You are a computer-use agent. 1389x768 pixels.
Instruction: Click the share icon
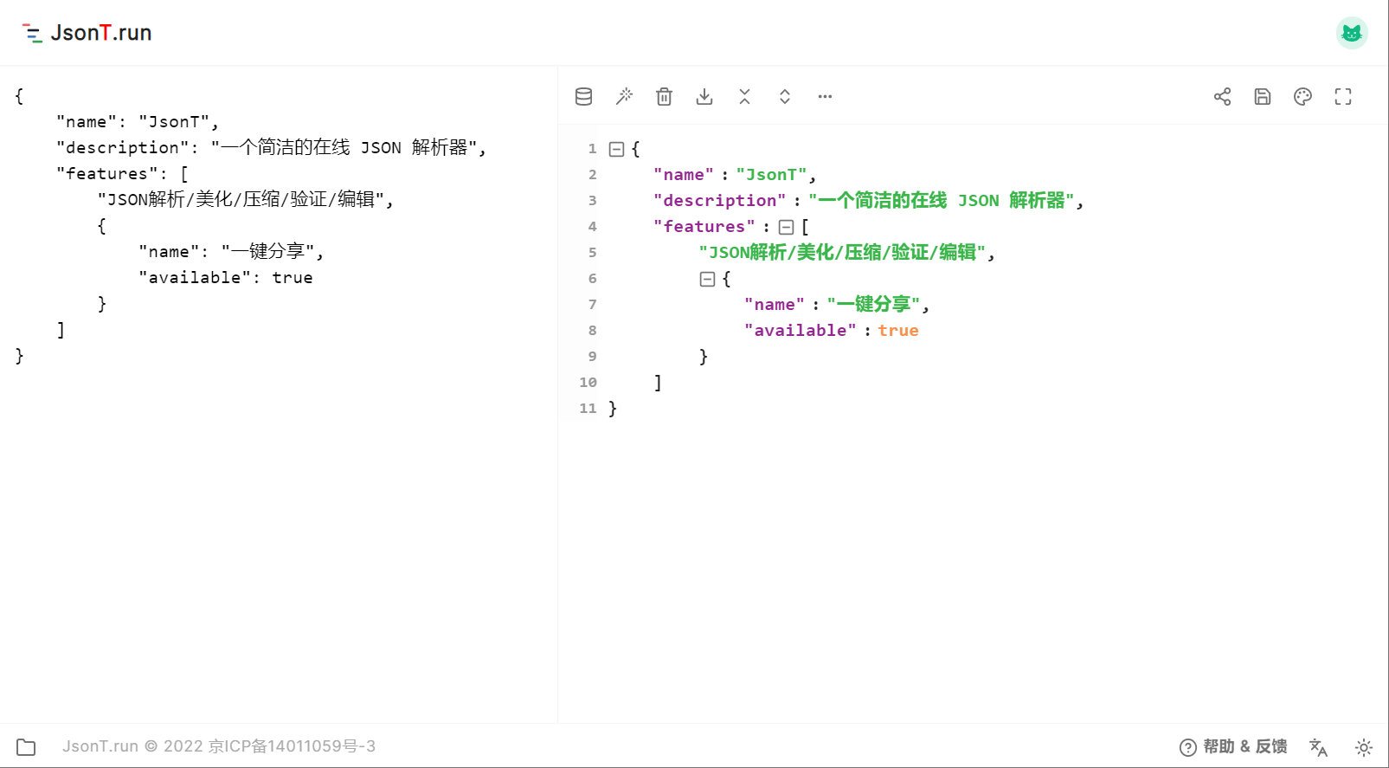1222,97
